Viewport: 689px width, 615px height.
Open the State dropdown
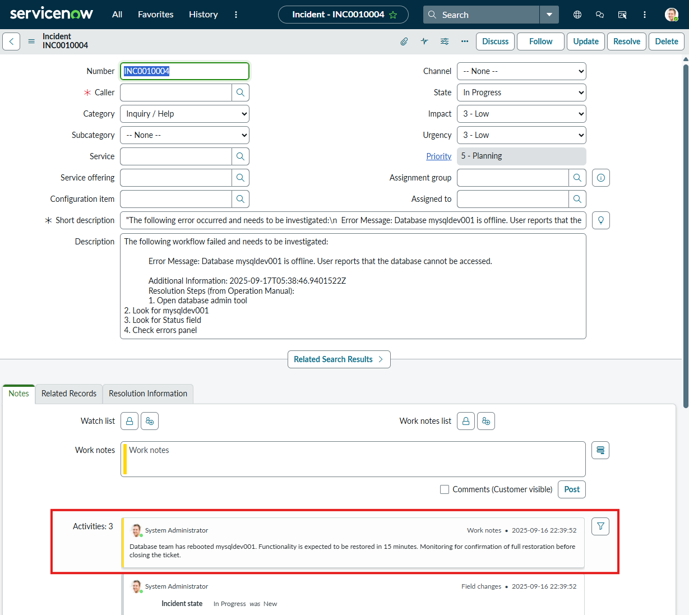(521, 93)
